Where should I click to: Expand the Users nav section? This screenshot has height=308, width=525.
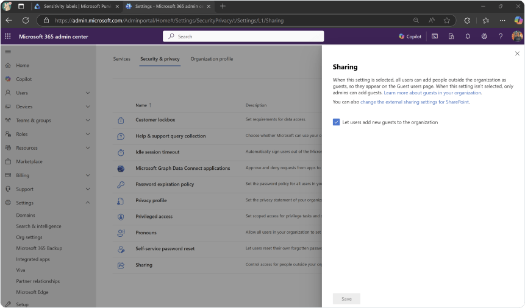click(88, 93)
